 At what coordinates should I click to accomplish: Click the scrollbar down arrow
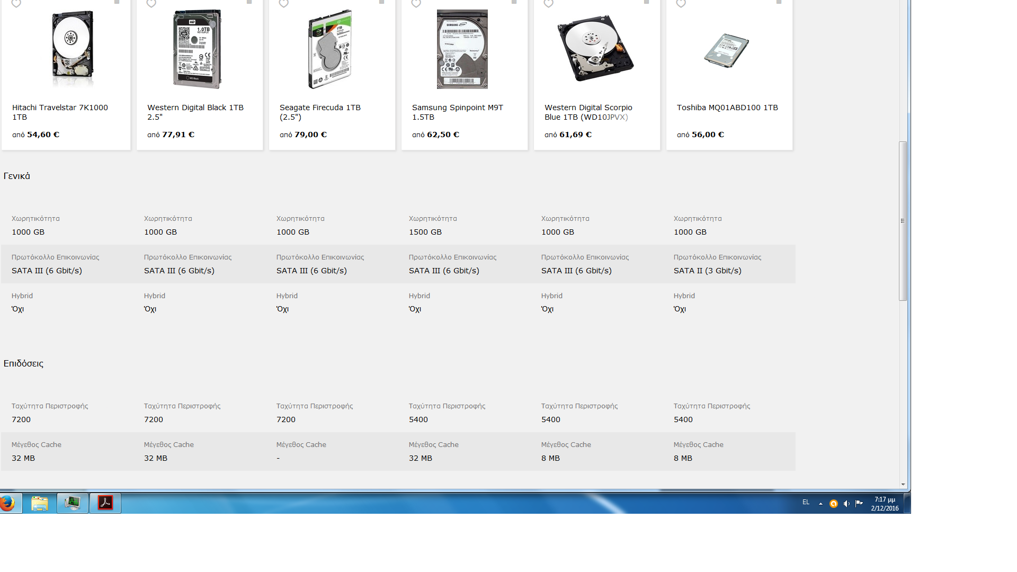tap(903, 485)
